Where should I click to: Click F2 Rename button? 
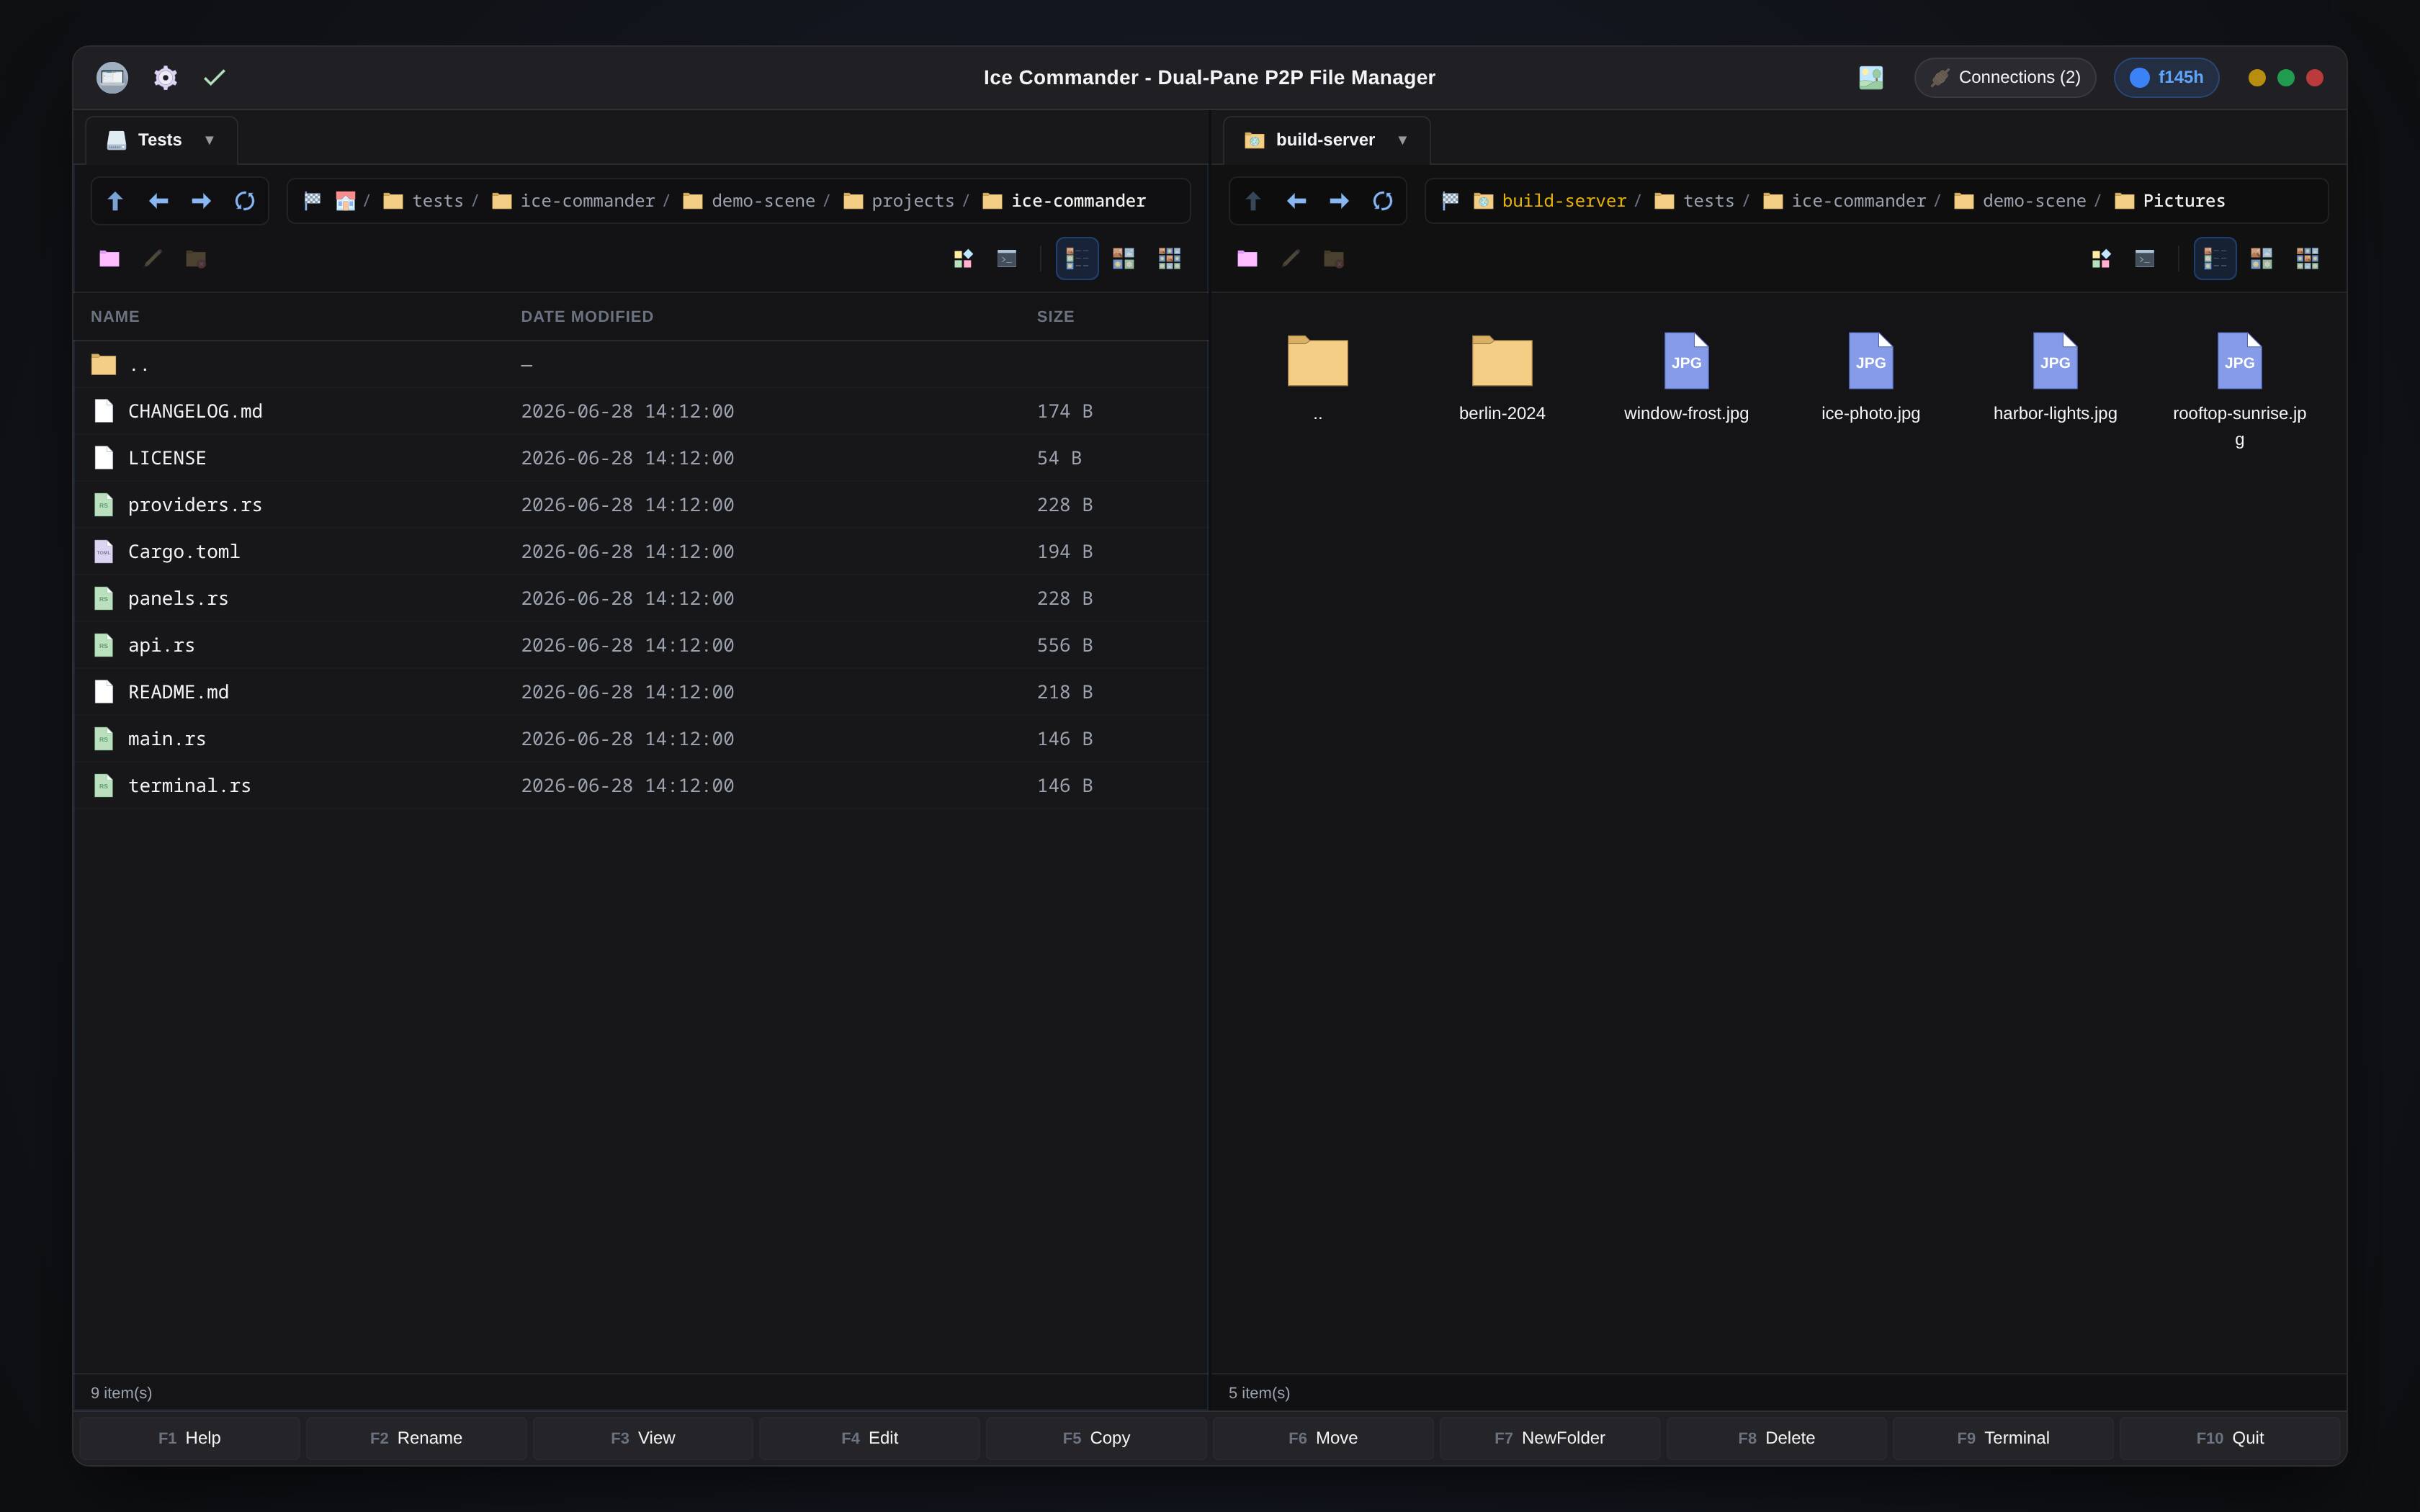(x=416, y=1438)
